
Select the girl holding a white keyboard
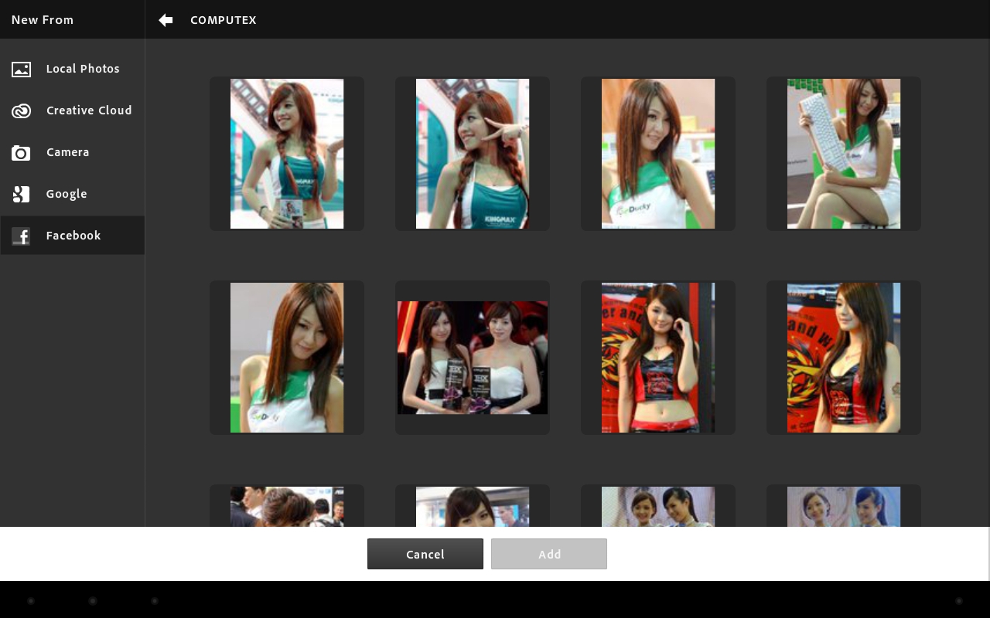coord(844,154)
